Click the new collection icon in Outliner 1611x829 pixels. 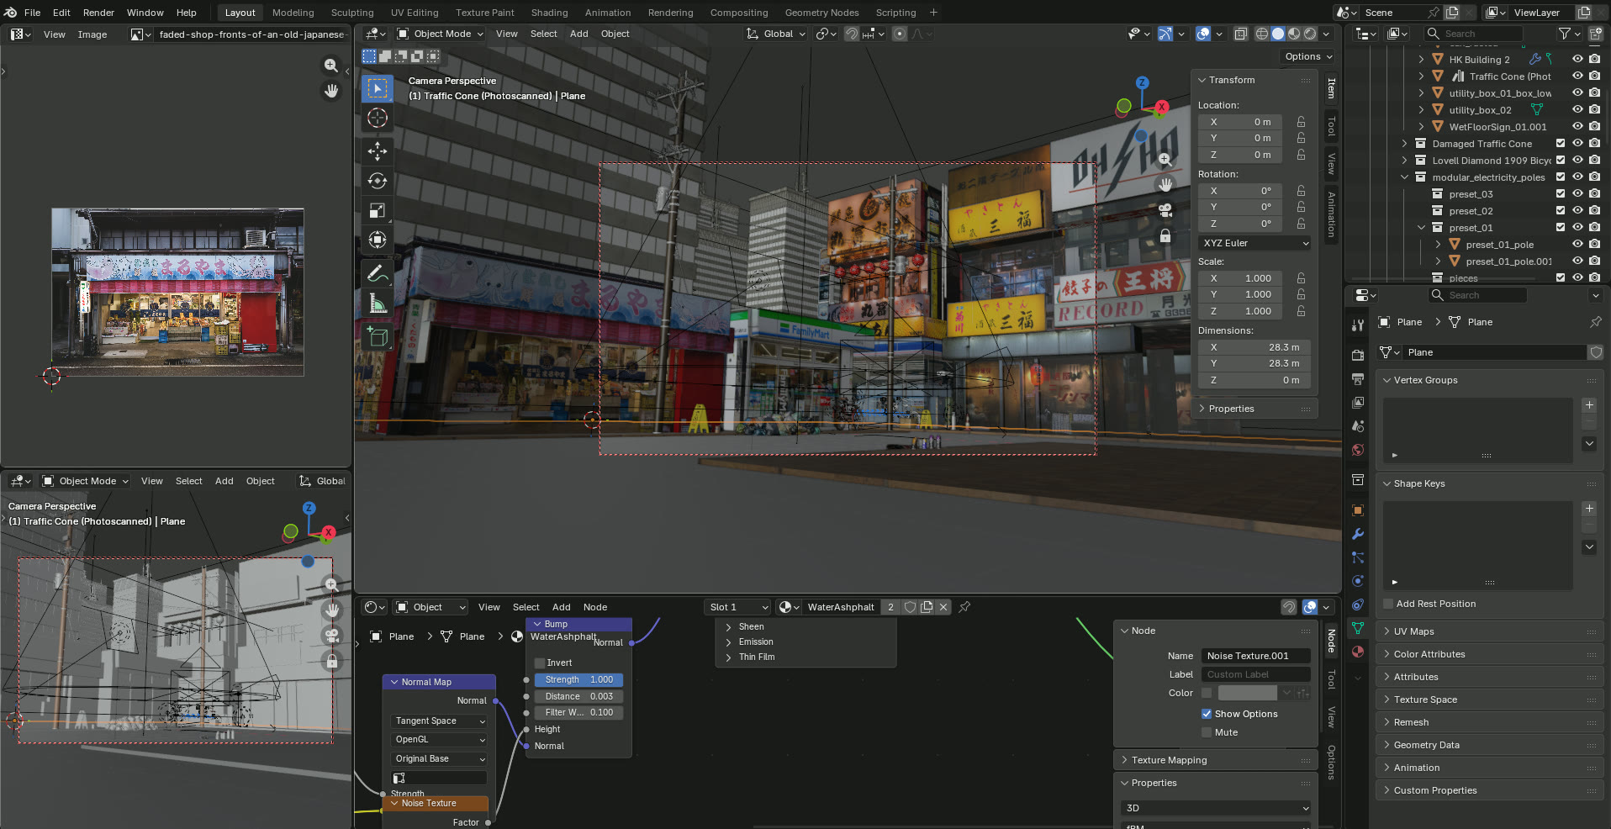point(1595,34)
